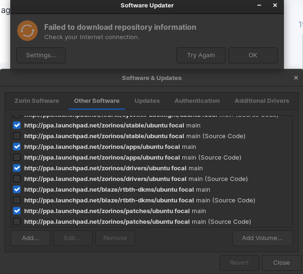Click the Revert button
This screenshot has height=274, width=303.
pos(239,263)
